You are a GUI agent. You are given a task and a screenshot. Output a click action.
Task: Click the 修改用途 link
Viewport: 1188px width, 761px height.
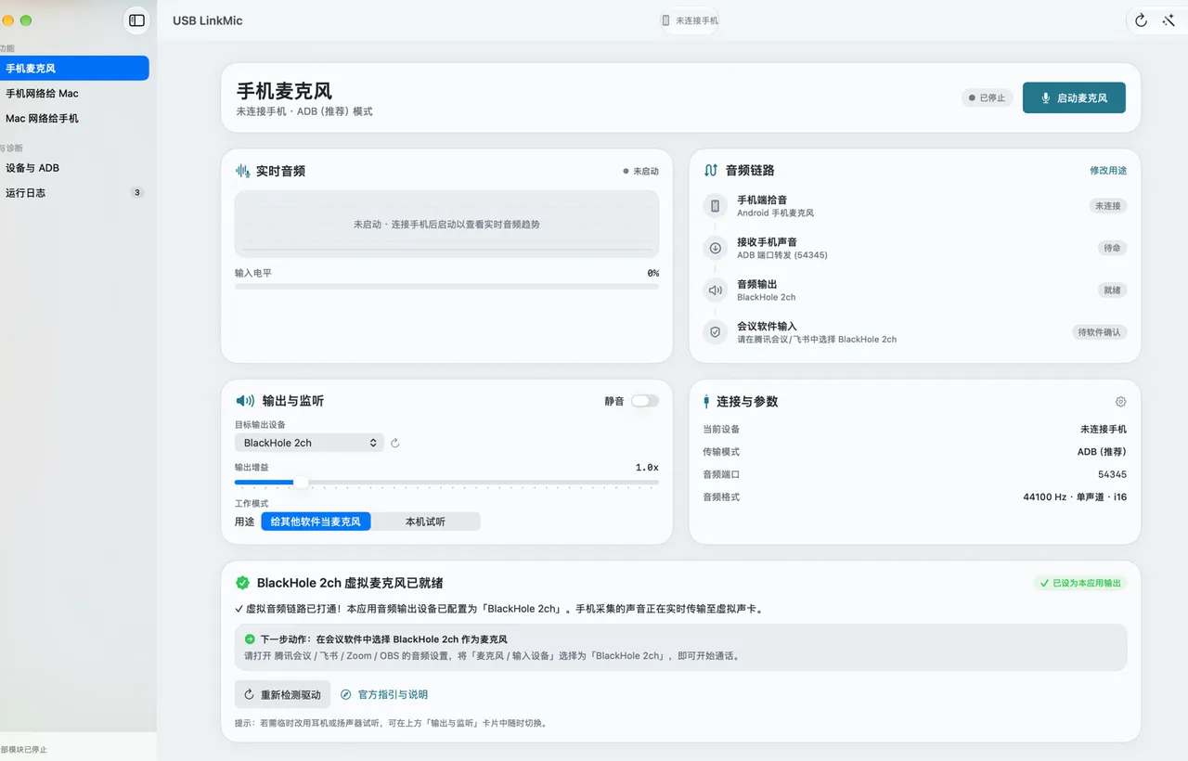coord(1108,171)
